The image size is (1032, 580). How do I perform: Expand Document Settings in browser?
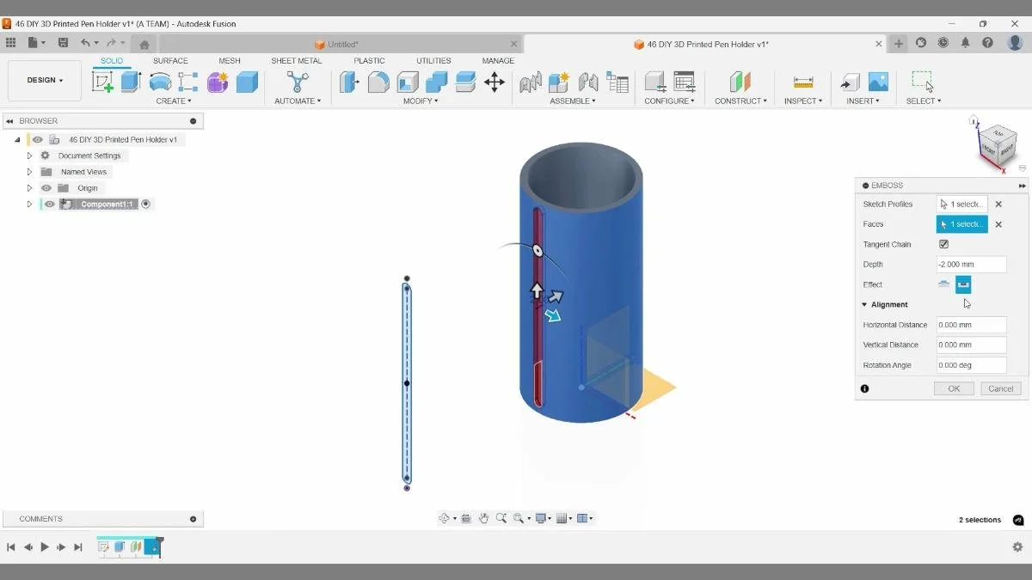(x=28, y=155)
